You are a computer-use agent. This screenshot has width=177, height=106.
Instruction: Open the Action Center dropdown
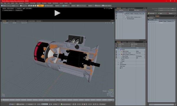click(49, 6)
